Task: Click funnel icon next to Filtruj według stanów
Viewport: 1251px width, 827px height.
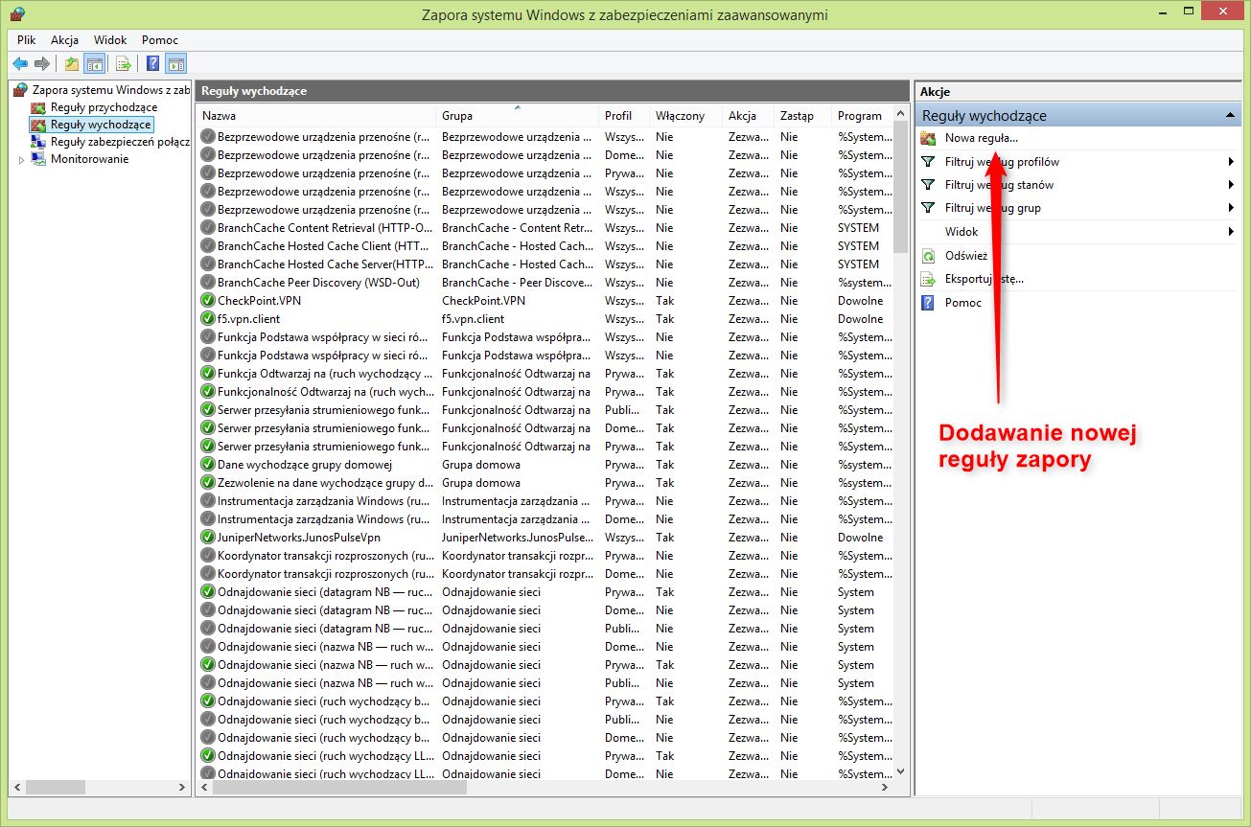Action: (x=928, y=185)
